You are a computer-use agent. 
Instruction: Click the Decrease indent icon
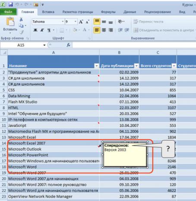pyautogui.click(x=120, y=30)
